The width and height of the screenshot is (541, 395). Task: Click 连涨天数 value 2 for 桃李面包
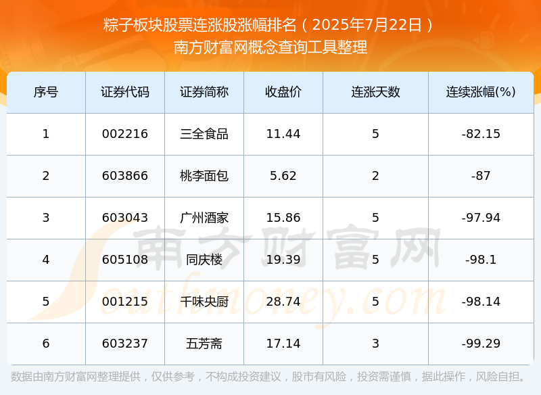click(375, 176)
